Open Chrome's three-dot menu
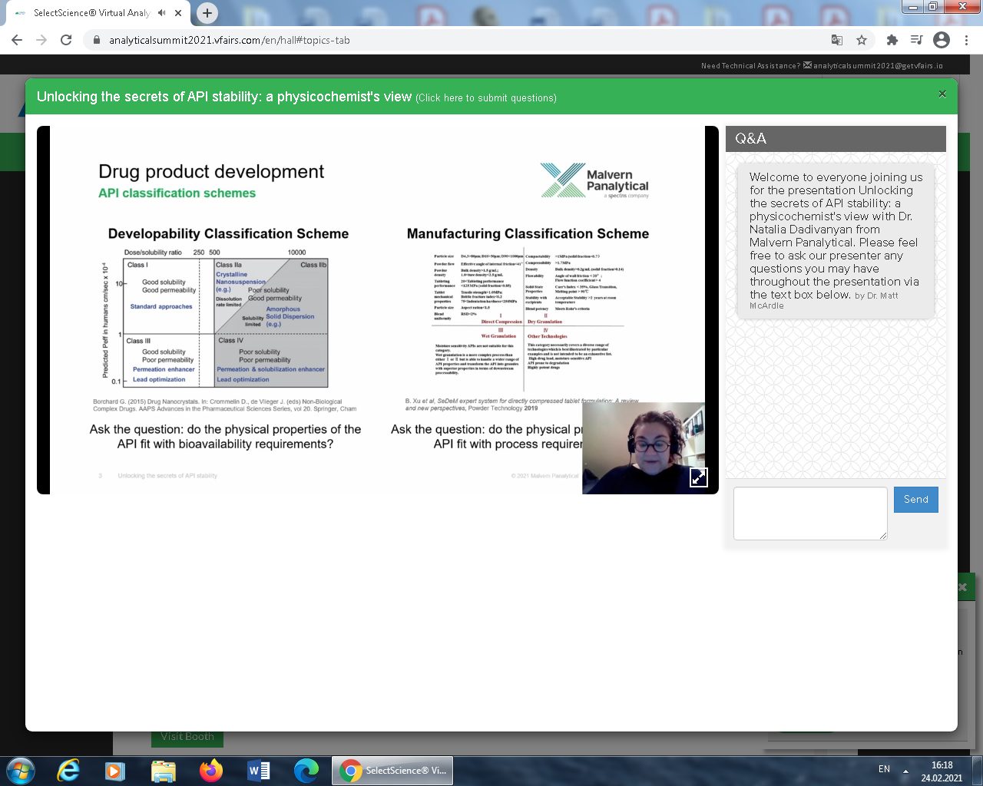This screenshot has height=786, width=983. click(966, 40)
